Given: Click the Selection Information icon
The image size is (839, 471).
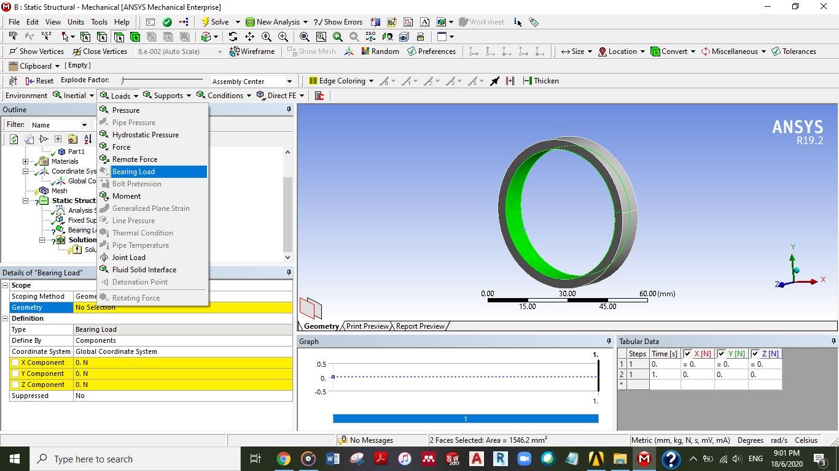Looking at the screenshot, I should [517, 22].
